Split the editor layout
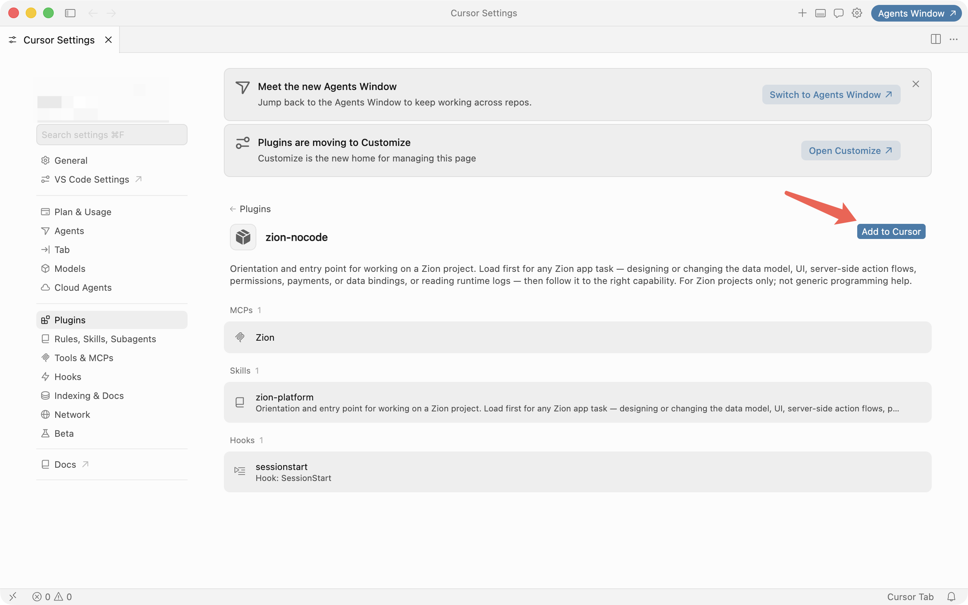This screenshot has height=605, width=968. 935,39
